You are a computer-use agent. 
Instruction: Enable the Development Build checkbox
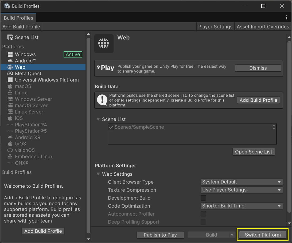point(203,198)
